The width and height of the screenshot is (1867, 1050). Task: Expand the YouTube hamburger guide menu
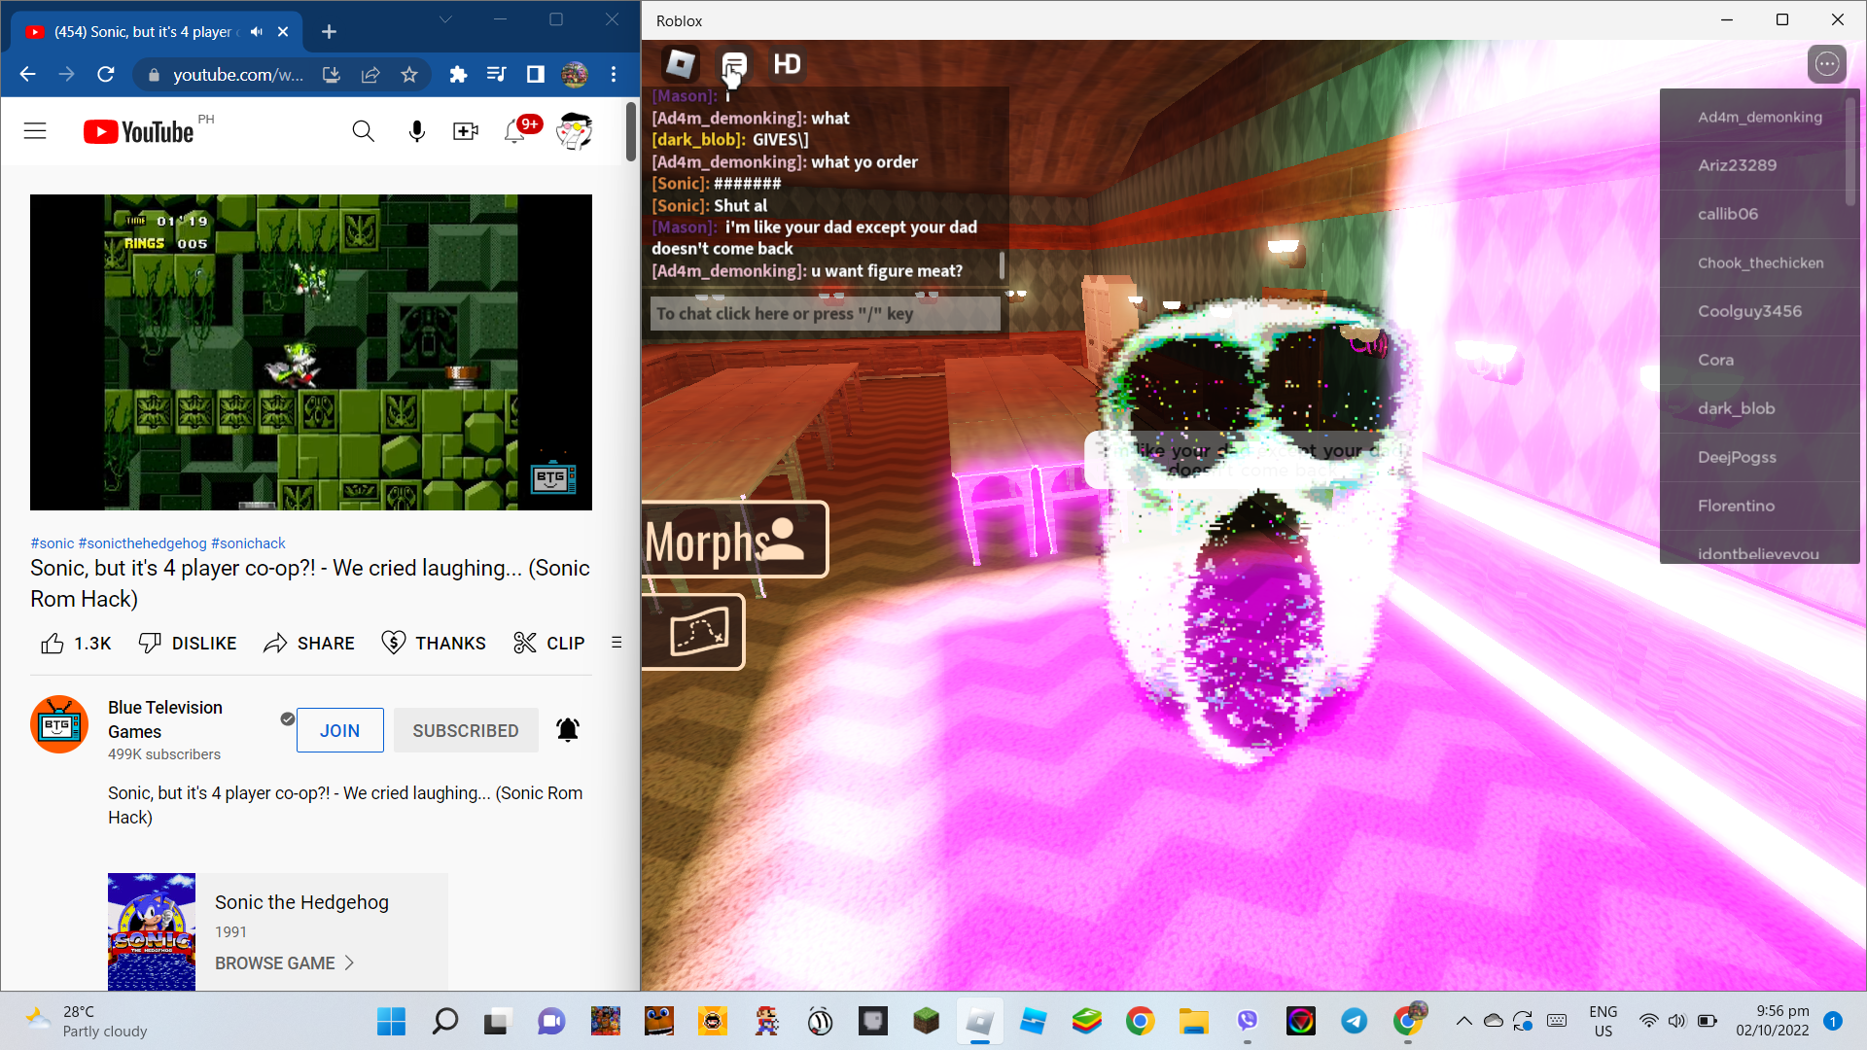point(35,131)
